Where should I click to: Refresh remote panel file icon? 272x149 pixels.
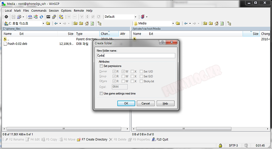click(222, 23)
